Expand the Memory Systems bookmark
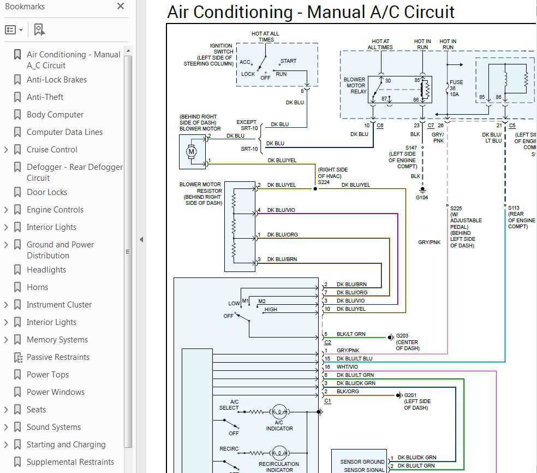Screen dimensions: 537x473 6,339
